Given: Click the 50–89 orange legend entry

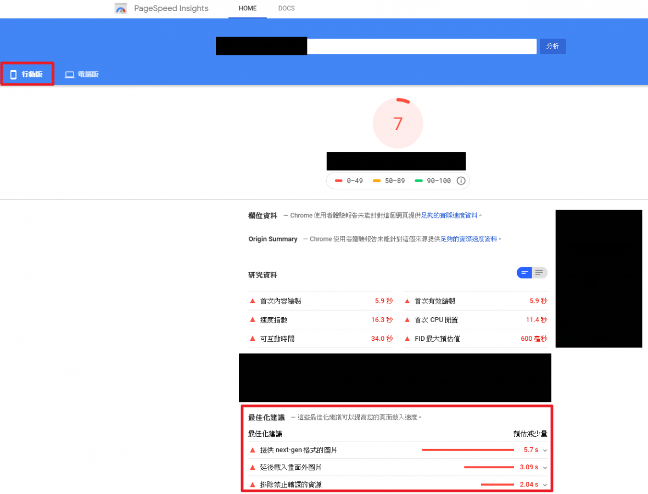Looking at the screenshot, I should 389,181.
